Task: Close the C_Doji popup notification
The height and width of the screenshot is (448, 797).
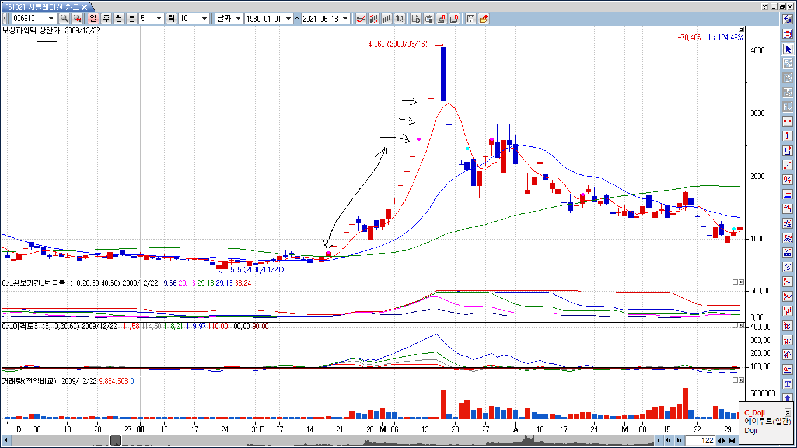Action: click(x=788, y=412)
